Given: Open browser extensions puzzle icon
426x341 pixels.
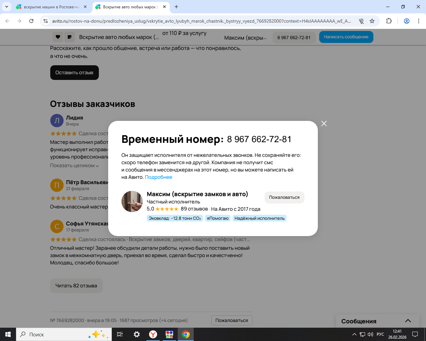Looking at the screenshot, I should tap(389, 21).
